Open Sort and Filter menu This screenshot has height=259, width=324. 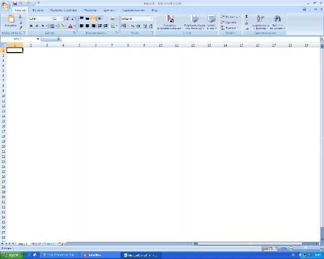coord(260,22)
